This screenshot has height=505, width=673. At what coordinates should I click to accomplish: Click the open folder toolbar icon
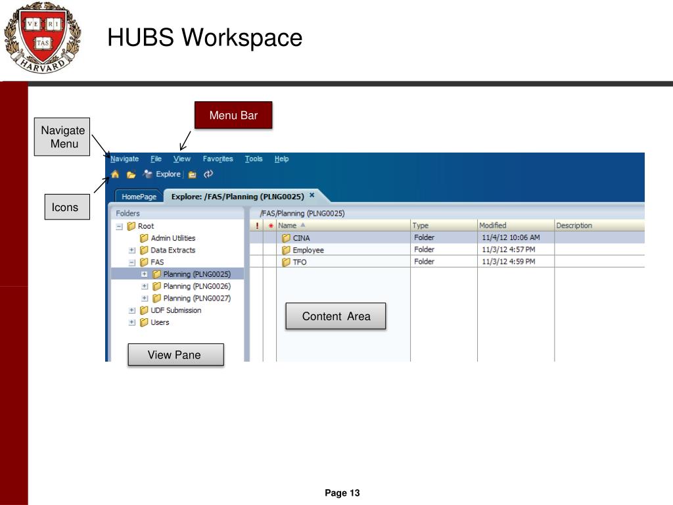131,174
